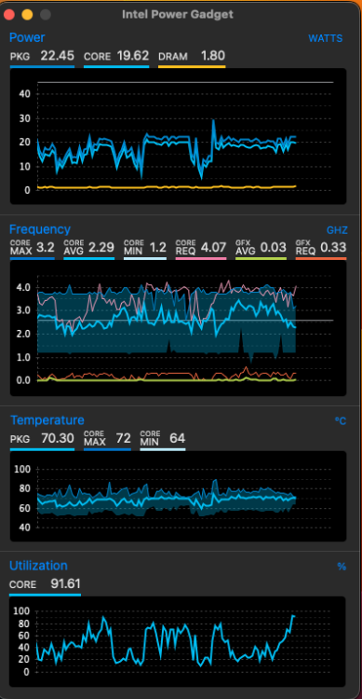Click the GHZ unit label
Image resolution: width=362 pixels, height=699 pixels.
[x=337, y=230]
